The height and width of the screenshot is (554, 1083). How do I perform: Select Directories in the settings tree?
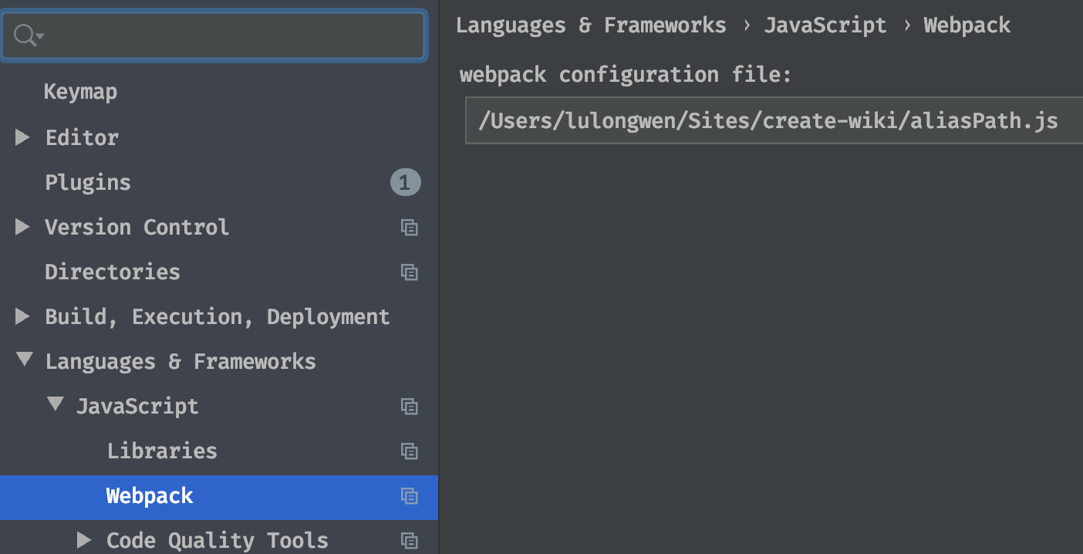pyautogui.click(x=113, y=272)
